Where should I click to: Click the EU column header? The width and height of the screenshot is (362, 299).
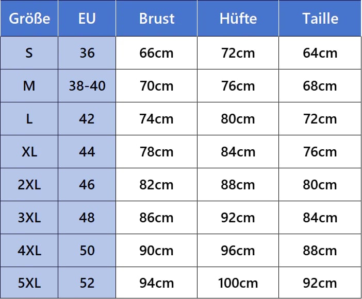(87, 19)
